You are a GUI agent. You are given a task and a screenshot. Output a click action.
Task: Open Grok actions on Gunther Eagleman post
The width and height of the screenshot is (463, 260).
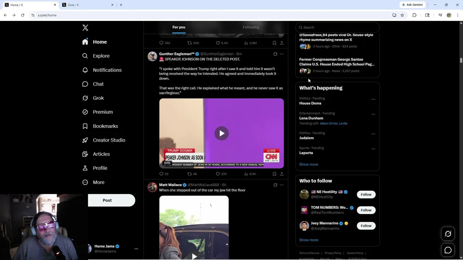pos(275,54)
